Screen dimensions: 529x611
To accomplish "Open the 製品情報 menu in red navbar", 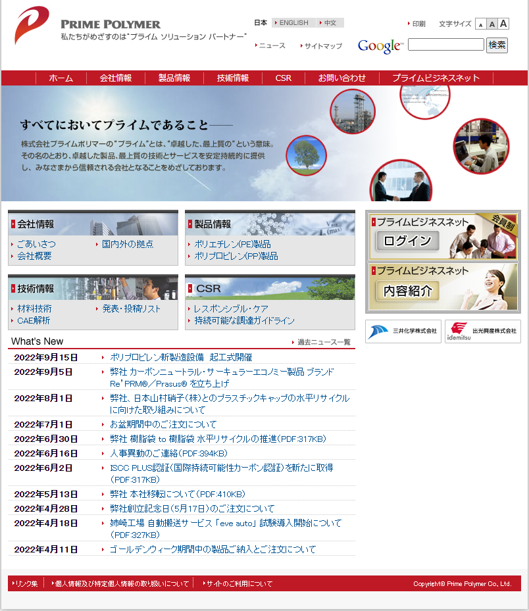I will (174, 78).
